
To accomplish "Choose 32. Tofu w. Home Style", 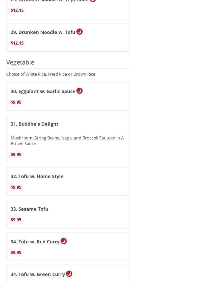I will pos(37,176).
